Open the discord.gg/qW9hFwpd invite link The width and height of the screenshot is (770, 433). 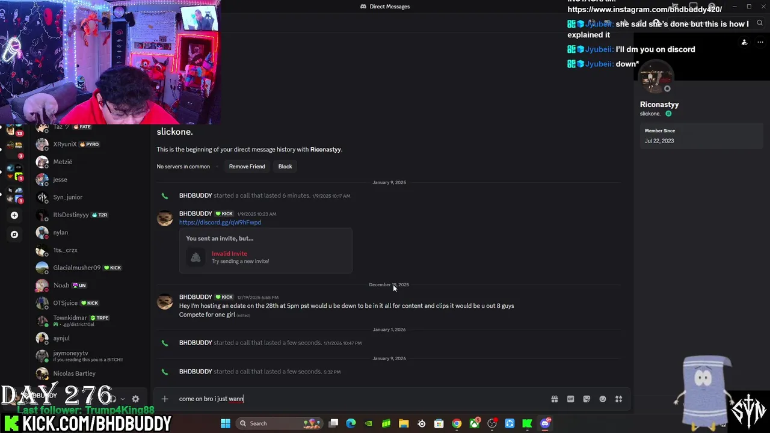click(x=220, y=223)
